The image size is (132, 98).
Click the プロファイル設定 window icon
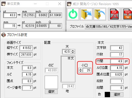(3, 35)
